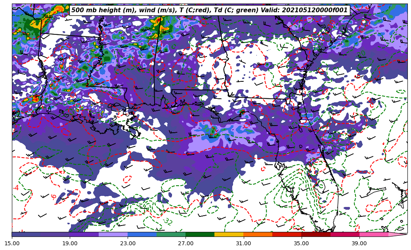Click the 31.00 colorbar tick label
The width and height of the screenshot is (411, 250).
243,243
